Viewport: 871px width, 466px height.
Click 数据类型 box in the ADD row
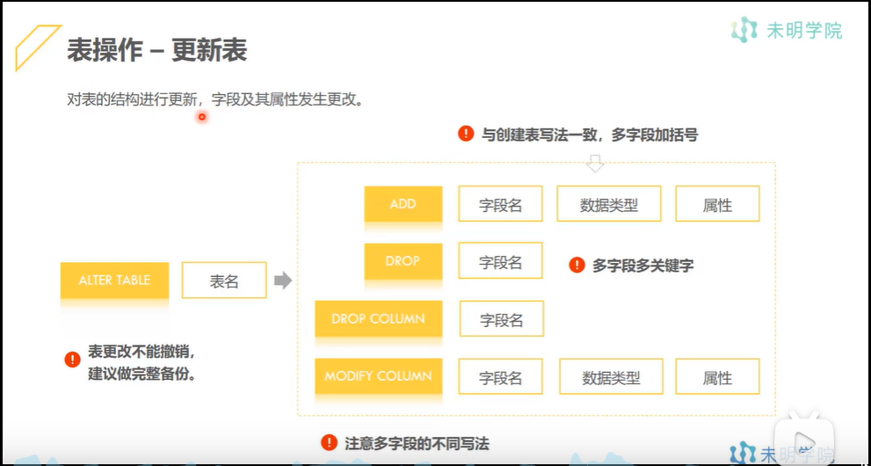609,204
